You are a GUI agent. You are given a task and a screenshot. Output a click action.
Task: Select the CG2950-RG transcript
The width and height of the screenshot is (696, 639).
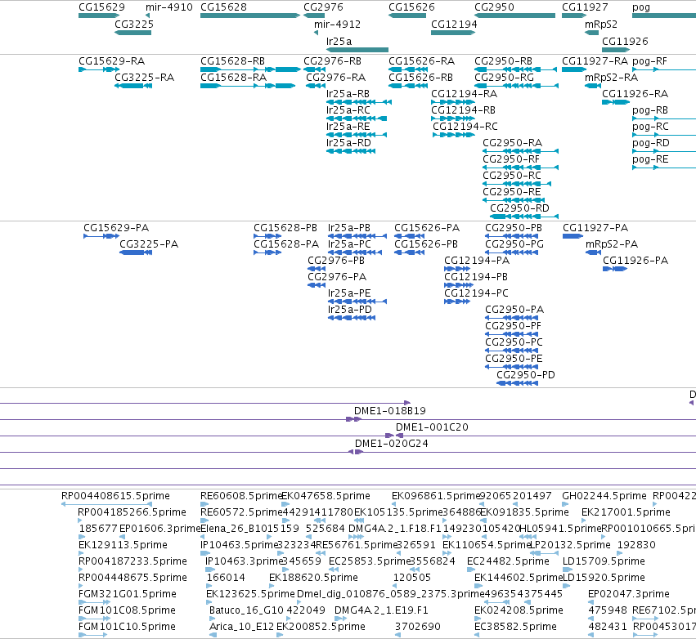[x=505, y=77]
